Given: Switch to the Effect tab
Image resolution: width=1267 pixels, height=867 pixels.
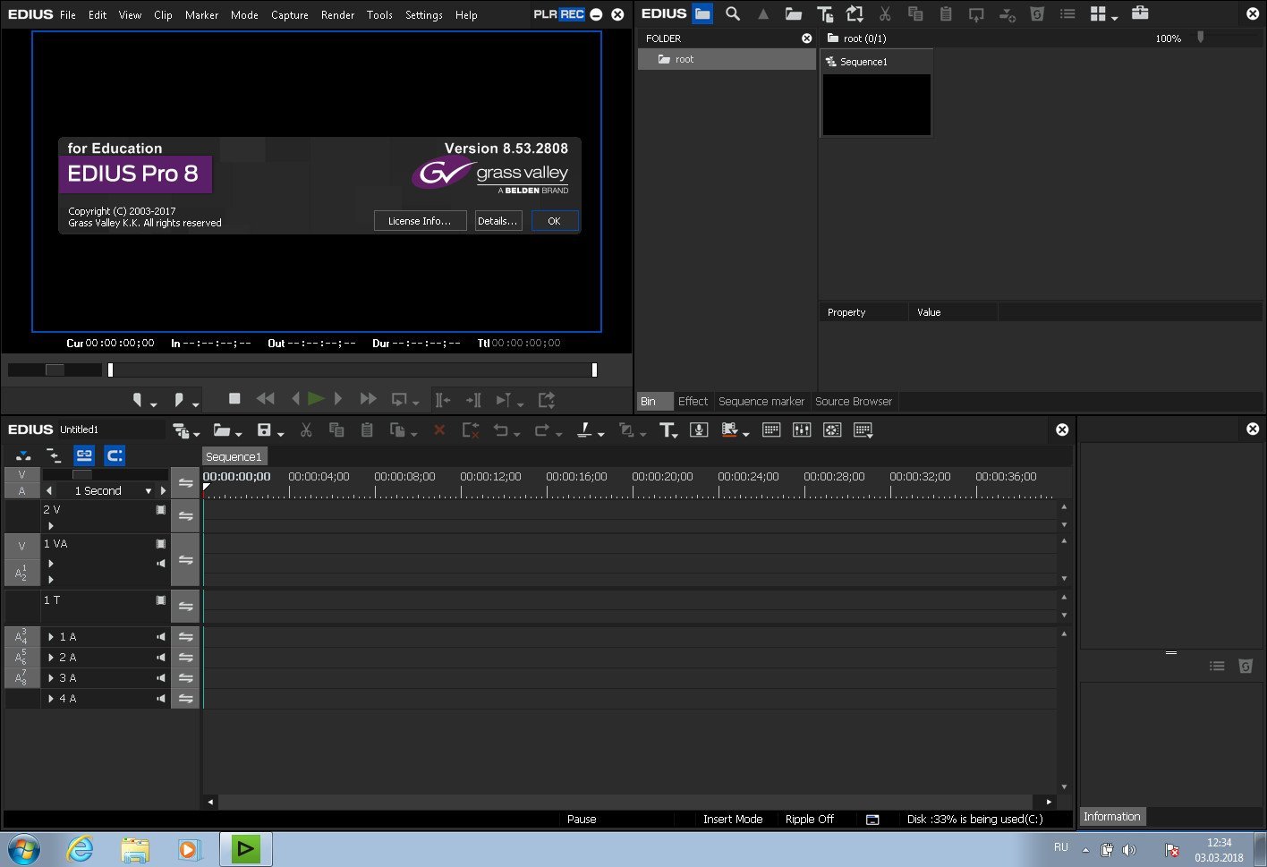Looking at the screenshot, I should pyautogui.click(x=692, y=402).
